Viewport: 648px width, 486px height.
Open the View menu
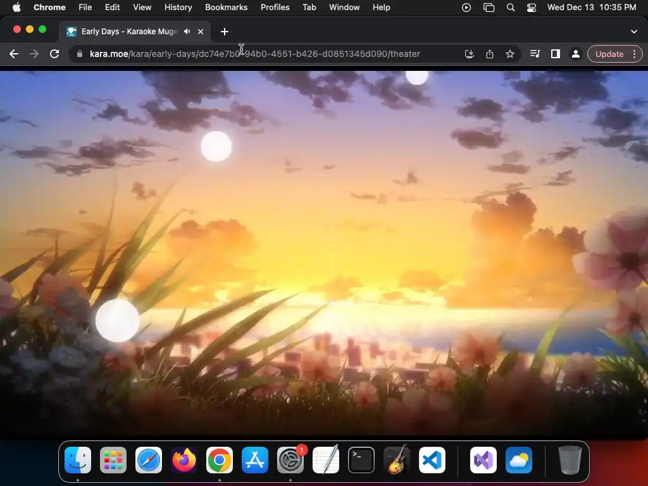pyautogui.click(x=142, y=7)
